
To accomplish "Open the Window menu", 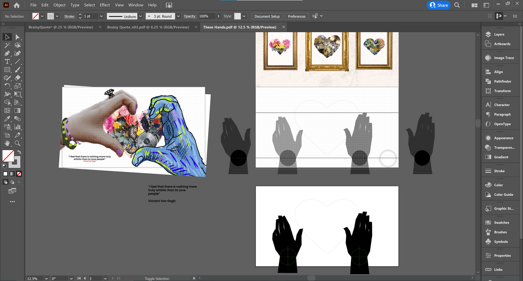I will [136, 5].
